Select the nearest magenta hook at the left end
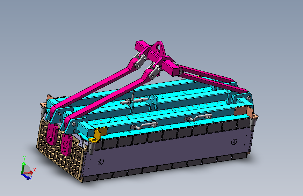The image size is (303, 196). click(x=66, y=145)
